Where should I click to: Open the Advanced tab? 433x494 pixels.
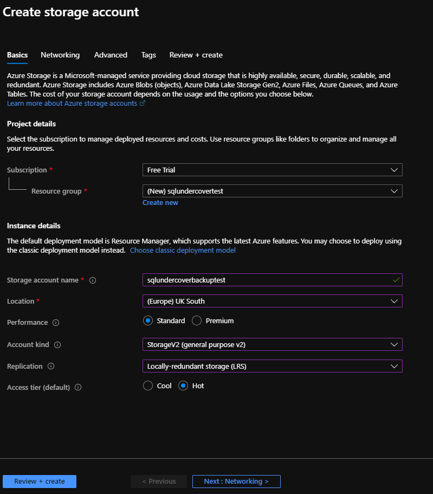111,55
